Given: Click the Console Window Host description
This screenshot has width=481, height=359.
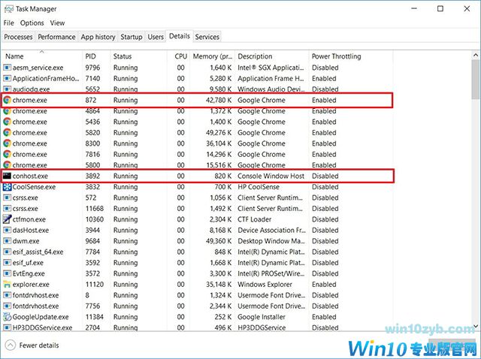Looking at the screenshot, I should (x=271, y=176).
